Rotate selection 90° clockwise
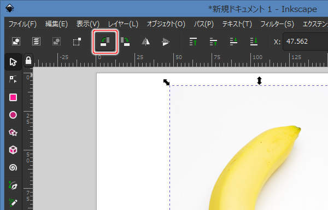328x210 pixels. (125, 42)
